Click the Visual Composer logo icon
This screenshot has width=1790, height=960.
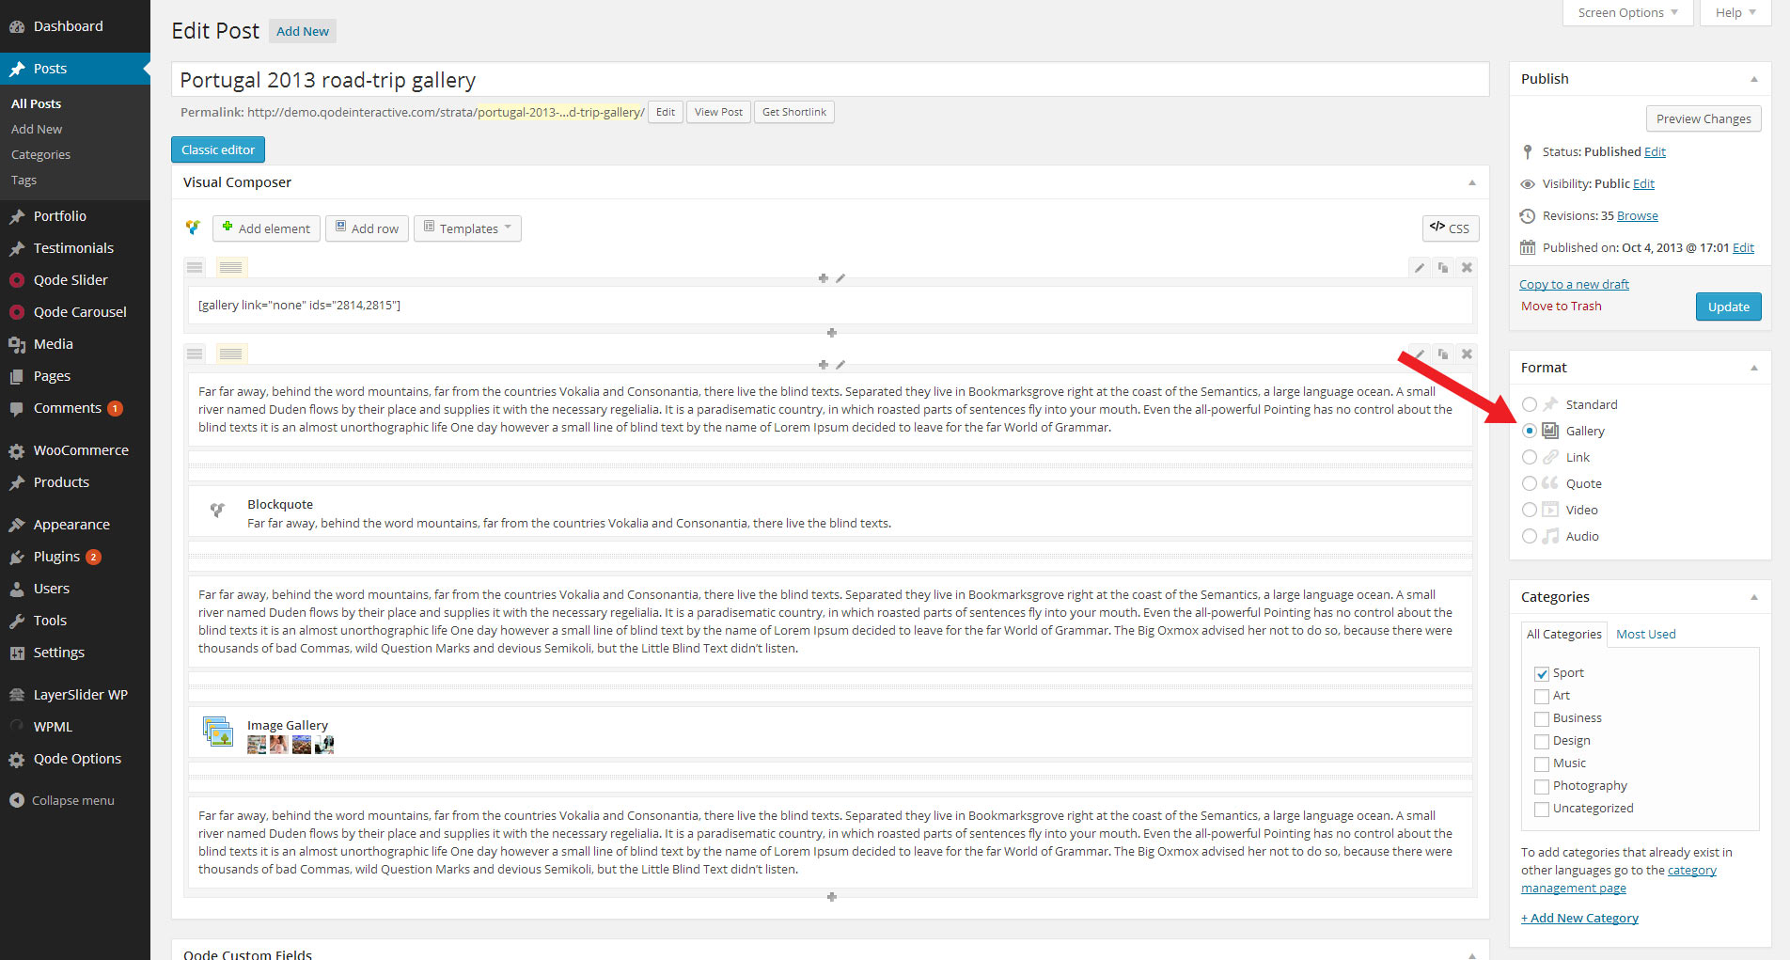(194, 228)
